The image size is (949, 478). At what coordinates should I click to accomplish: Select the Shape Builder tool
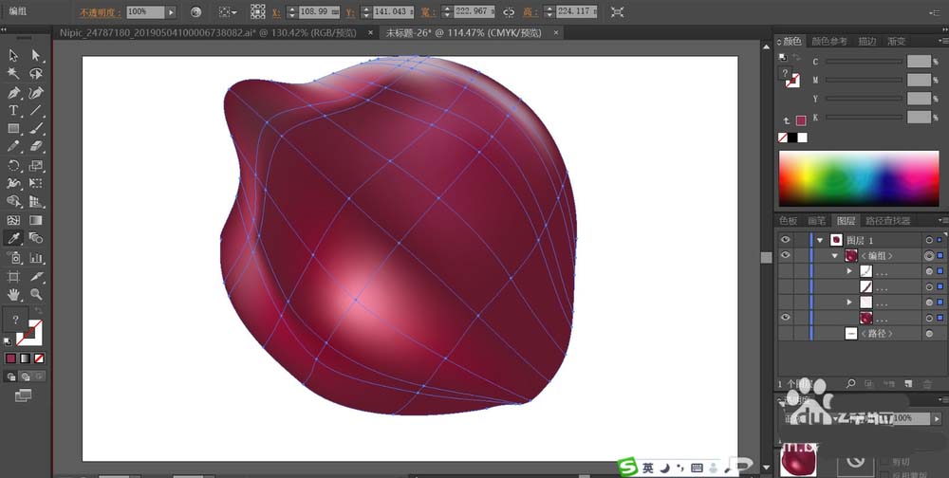pyautogui.click(x=13, y=201)
